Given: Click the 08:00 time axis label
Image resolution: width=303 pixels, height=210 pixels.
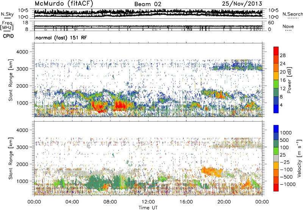Looking at the screenshot, I should point(110,202).
